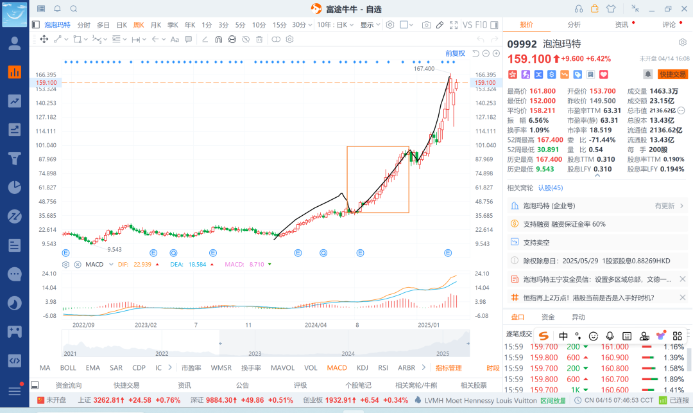Image resolution: width=693 pixels, height=413 pixels.
Task: Open the pie chart sidebar icon
Action: coord(15,187)
